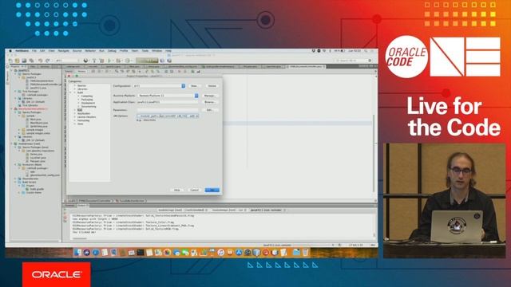The image size is (511, 287).
Task: Click the Wi-Fi status icon in menu bar
Action: [x=324, y=51]
